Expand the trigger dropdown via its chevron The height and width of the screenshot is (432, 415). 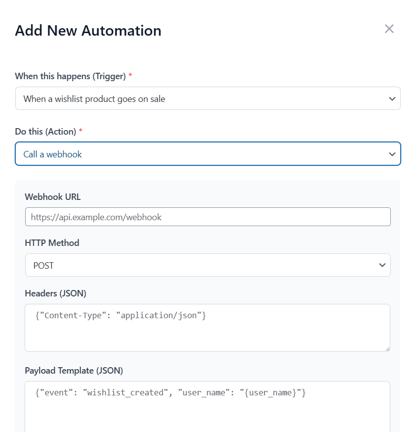pos(393,98)
